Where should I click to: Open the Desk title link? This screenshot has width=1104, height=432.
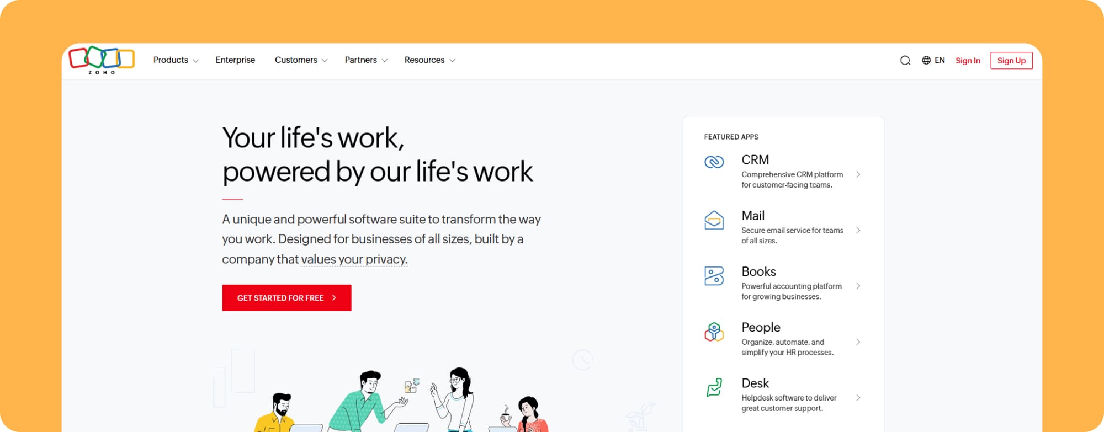coord(755,383)
